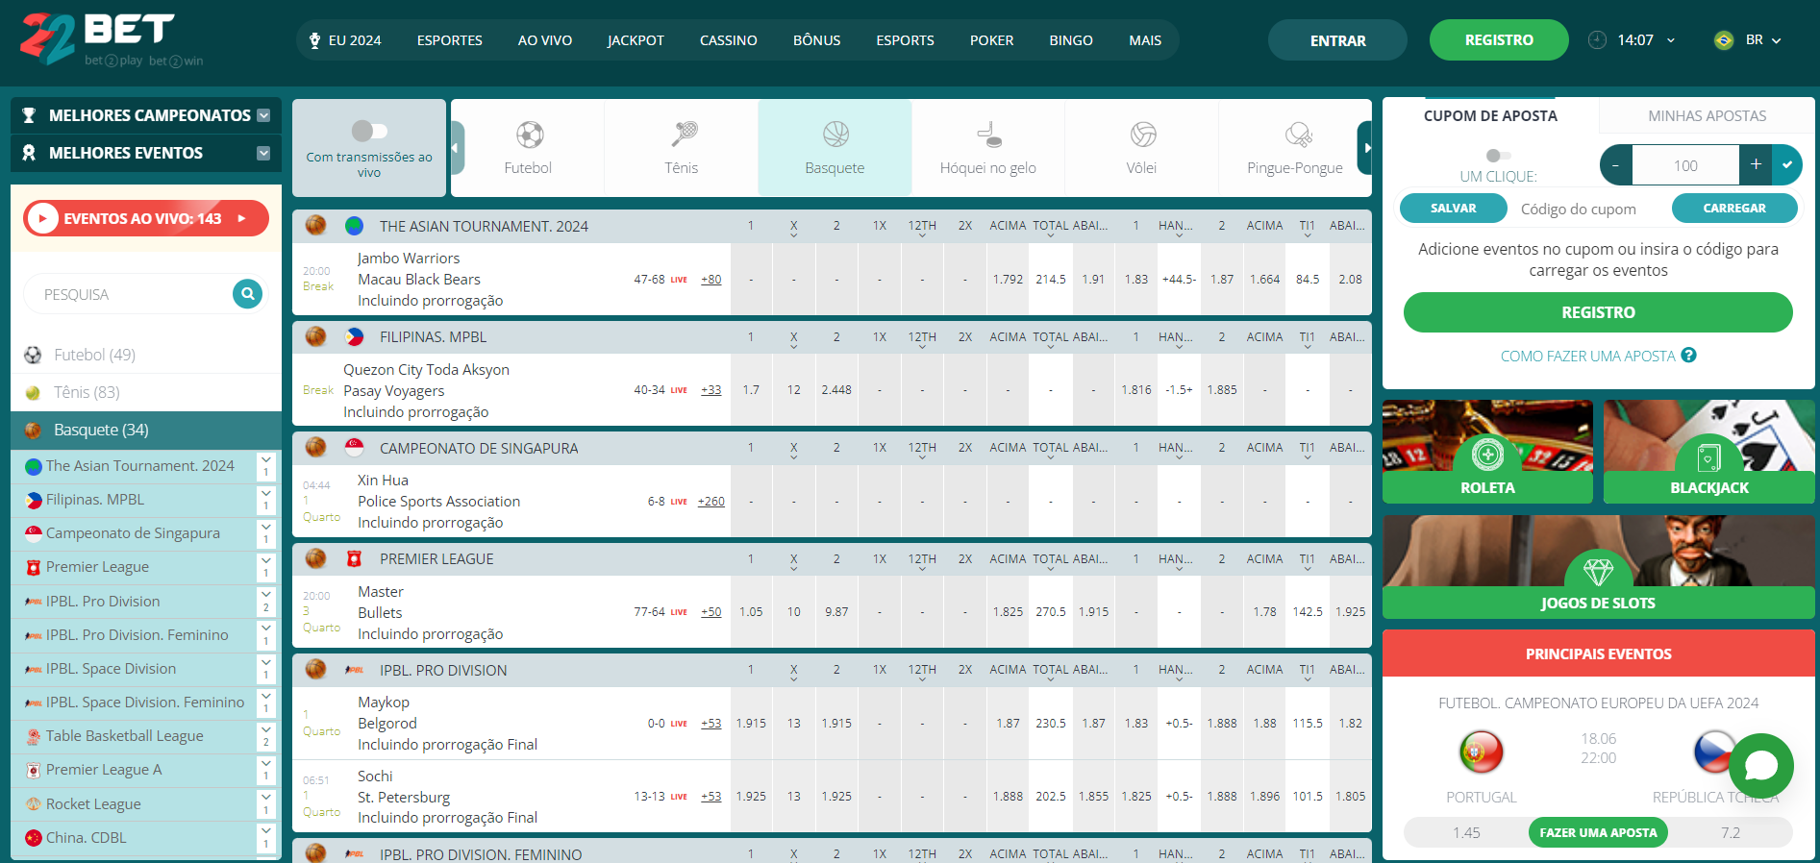Viewport: 1820px width, 863px height.
Task: Select Tênis (83) in sidebar
Action: pyautogui.click(x=87, y=392)
